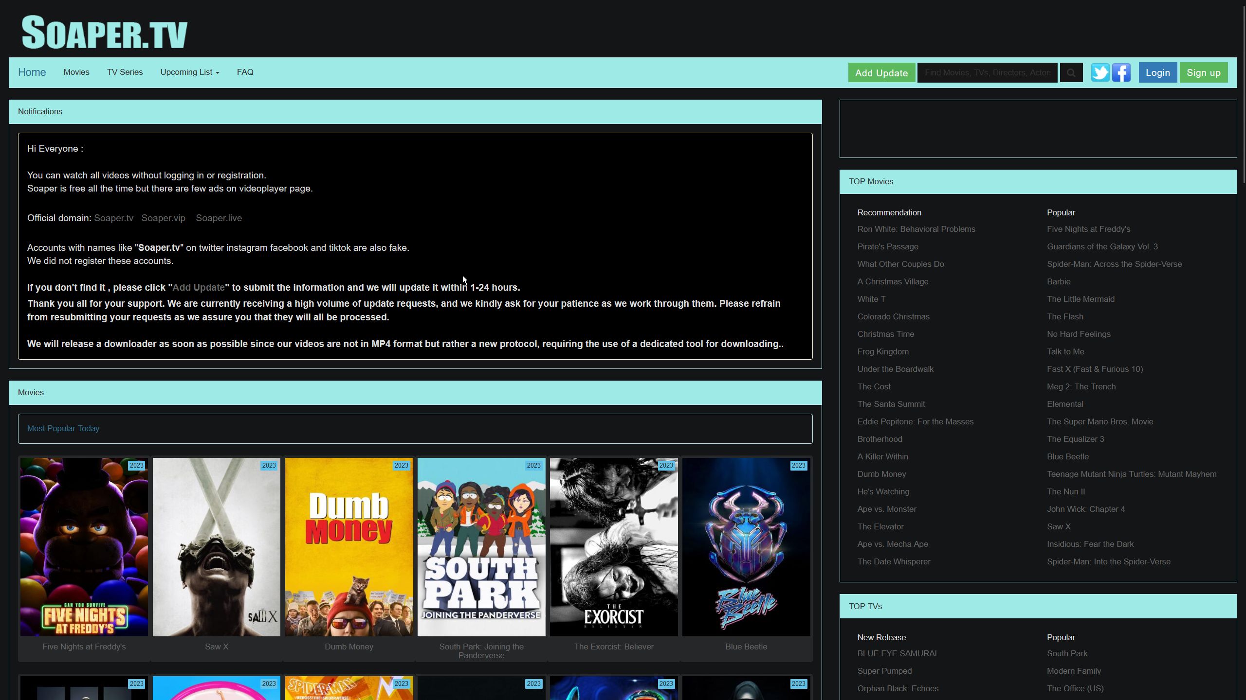1246x700 pixels.
Task: Select the Blue Beetle movie thumbnail
Action: pyautogui.click(x=746, y=546)
